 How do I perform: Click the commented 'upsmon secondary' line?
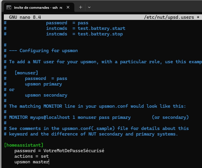(x=46, y=95)
